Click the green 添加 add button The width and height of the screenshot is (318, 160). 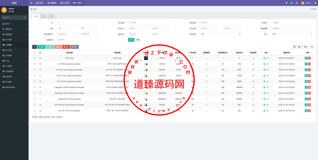41,47
